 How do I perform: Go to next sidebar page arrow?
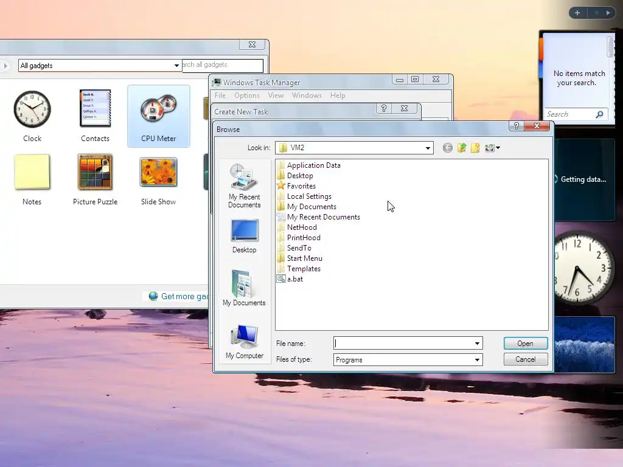point(608,13)
